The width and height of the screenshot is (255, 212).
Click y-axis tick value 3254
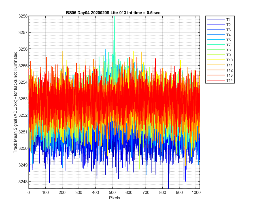pyautogui.click(x=23, y=82)
